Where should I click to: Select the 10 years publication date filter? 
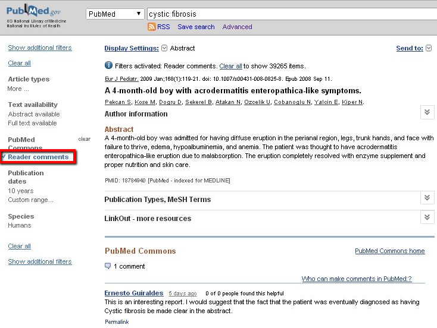coord(20,191)
